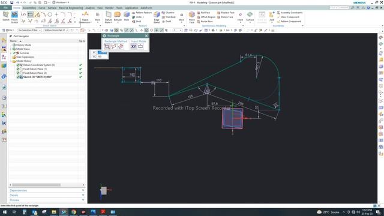Open the History clock icon in resource bar
The height and width of the screenshot is (216, 384).
point(4,98)
